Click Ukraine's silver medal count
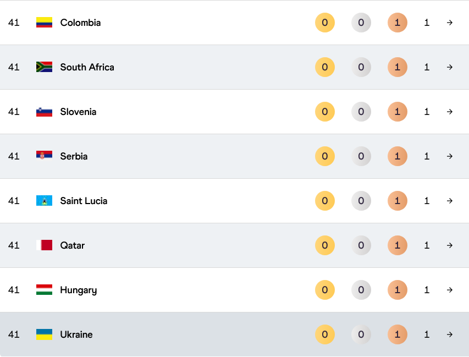This screenshot has width=469, height=357. point(361,334)
